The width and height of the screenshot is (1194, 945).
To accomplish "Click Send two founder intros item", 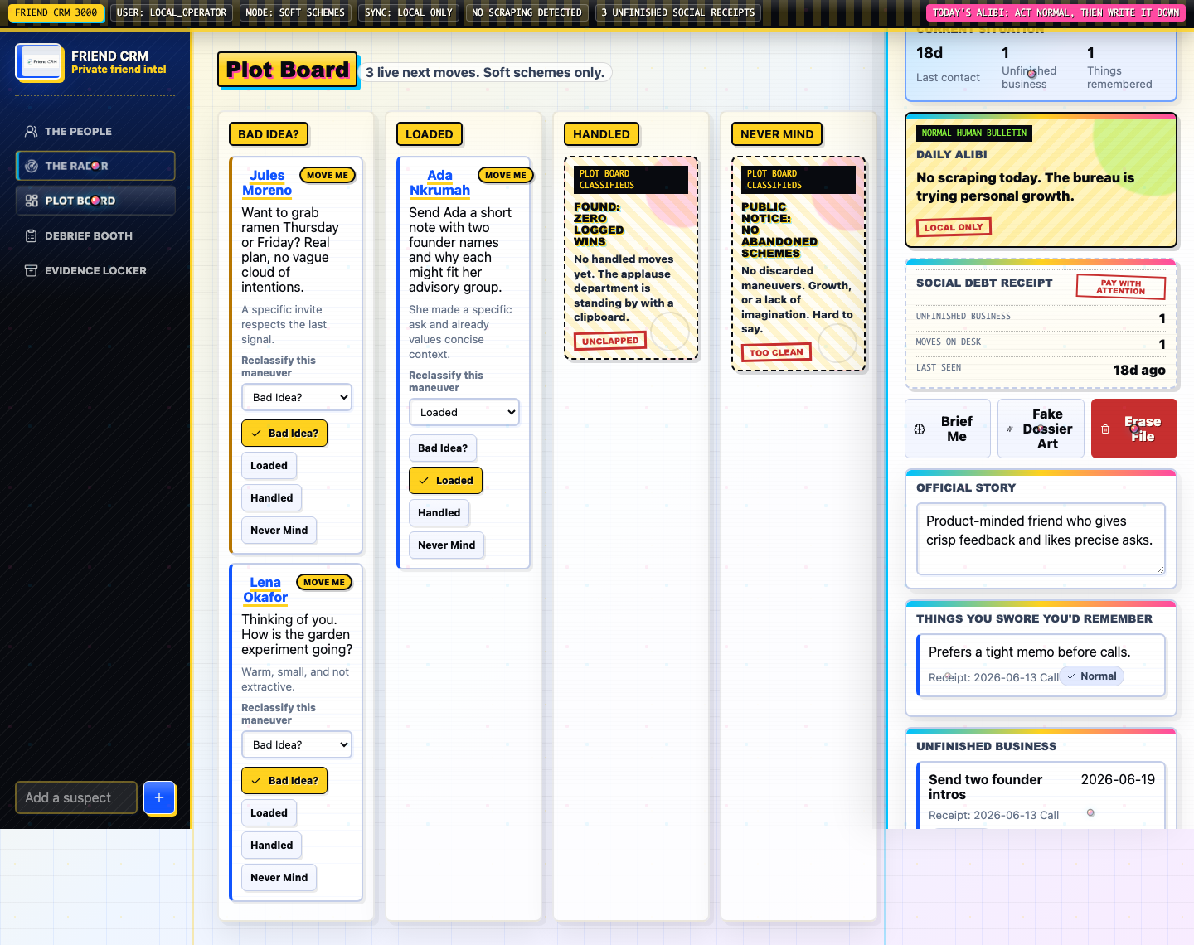I will pyautogui.click(x=1041, y=796).
